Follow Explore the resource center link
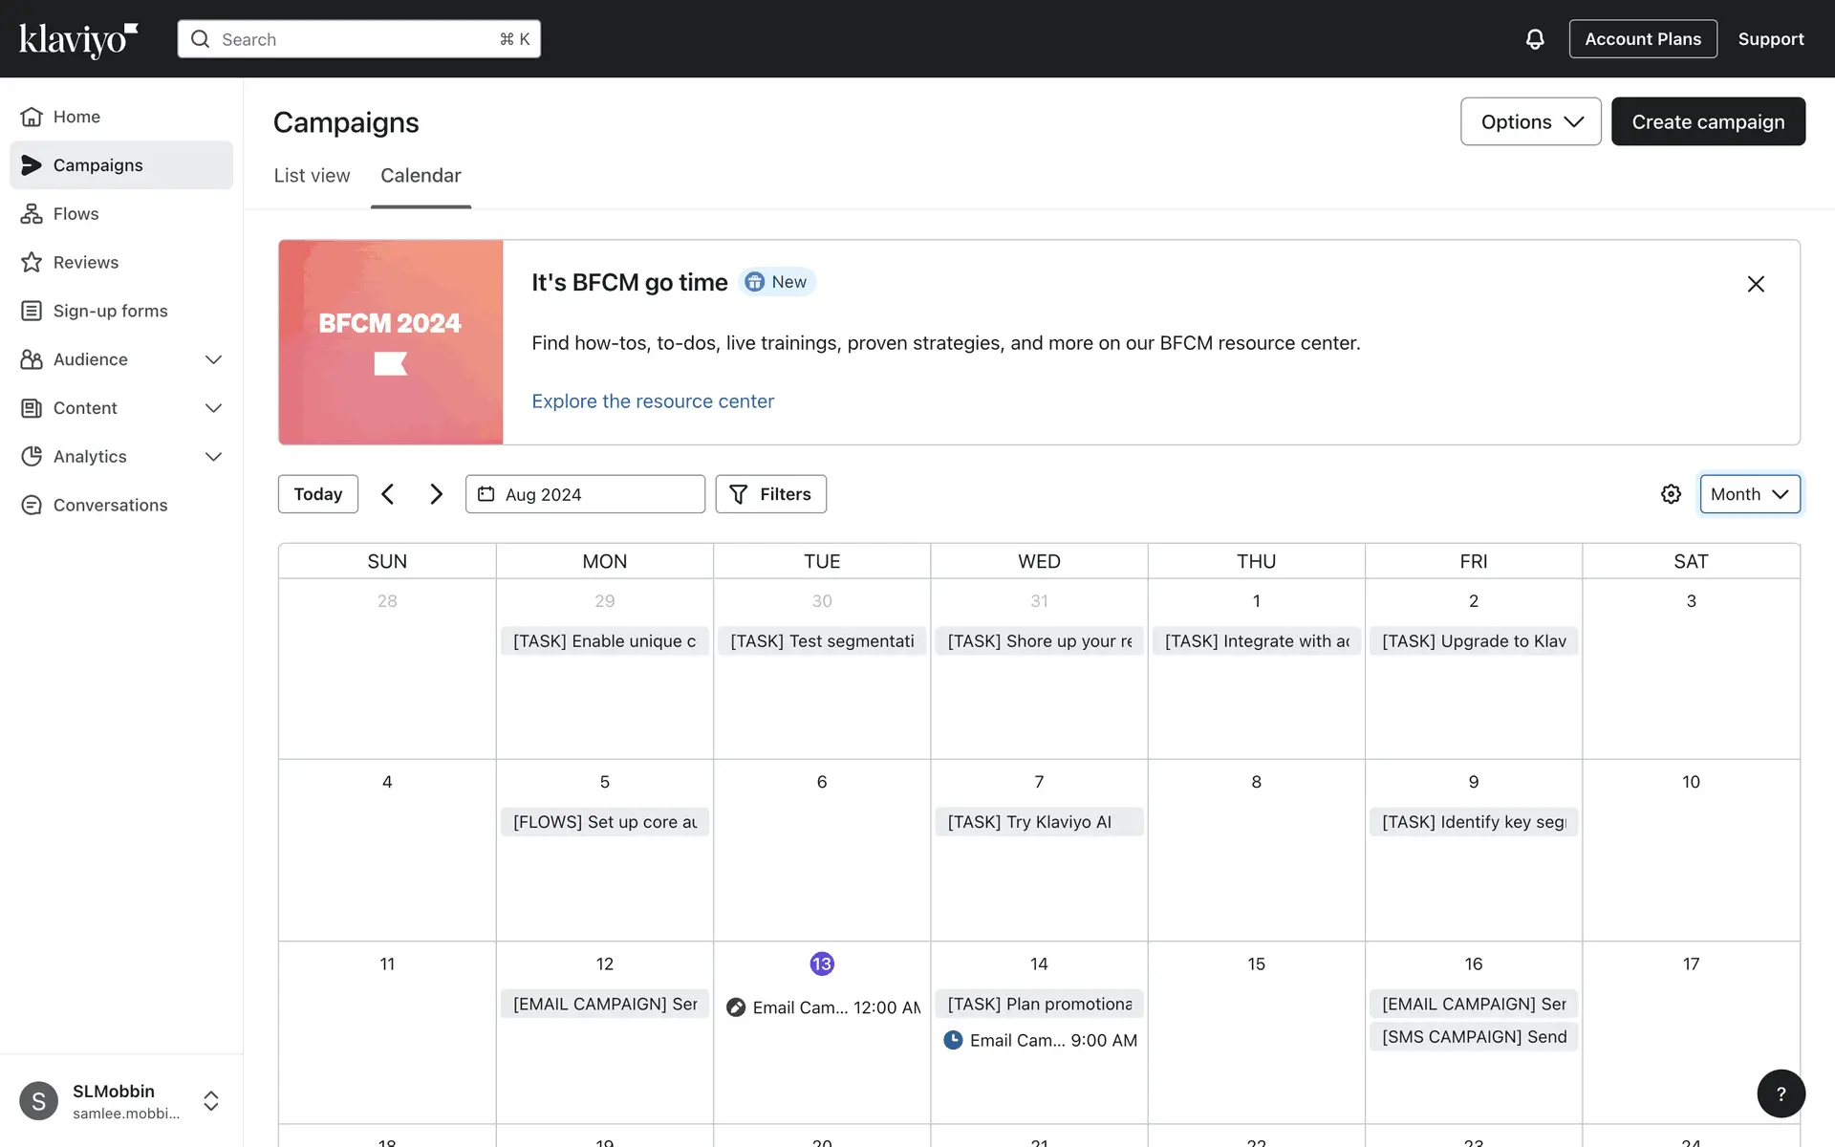1835x1147 pixels. [x=653, y=401]
